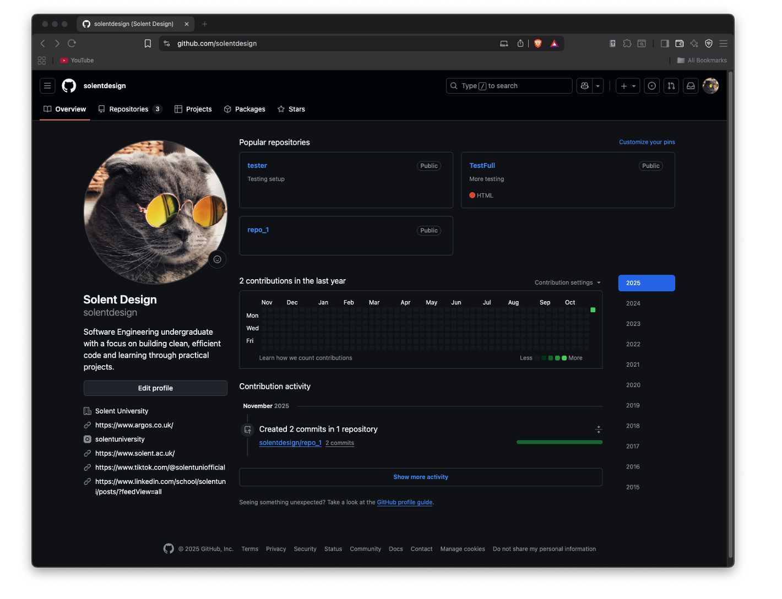The height and width of the screenshot is (599, 782).
Task: Click the GitHub Octocat logo in header
Action: pyautogui.click(x=69, y=86)
